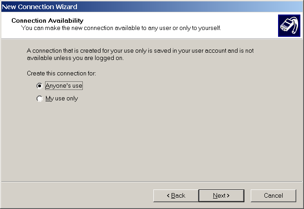Image resolution: width=304 pixels, height=209 pixels.
Task: Click the right arrow on the Next button
Action: (228, 195)
